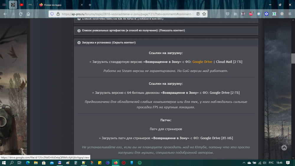The width and height of the screenshot is (295, 166).
Task: Open the red circle app on taskbar
Action: [x=124, y=163]
